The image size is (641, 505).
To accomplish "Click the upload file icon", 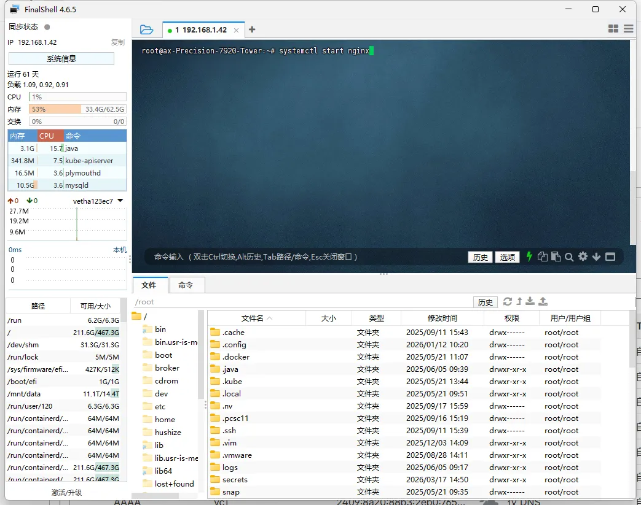I will click(x=543, y=301).
